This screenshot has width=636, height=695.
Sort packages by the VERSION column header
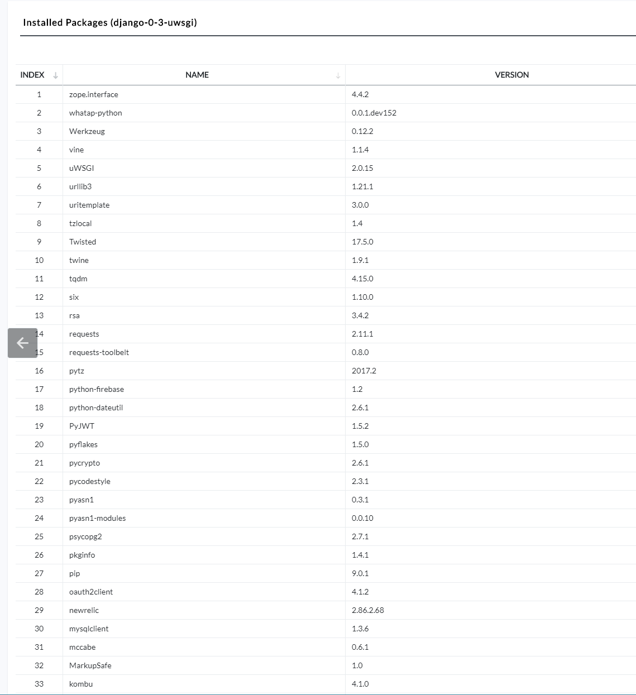[x=511, y=74]
